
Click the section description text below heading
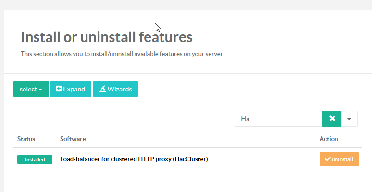[121, 54]
